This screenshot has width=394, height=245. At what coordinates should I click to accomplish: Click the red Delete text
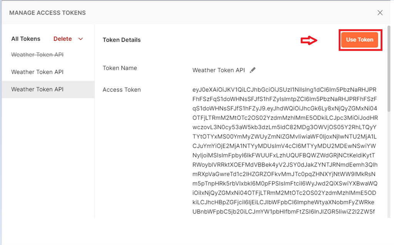point(63,39)
